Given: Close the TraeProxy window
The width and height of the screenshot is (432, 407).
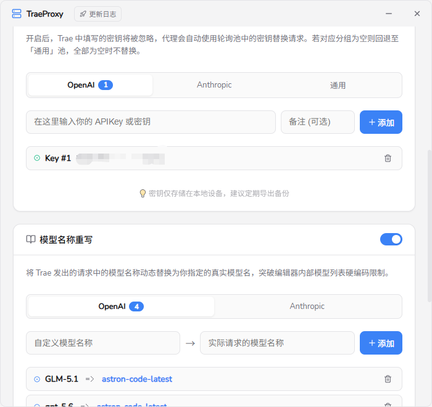Looking at the screenshot, I should coord(417,14).
